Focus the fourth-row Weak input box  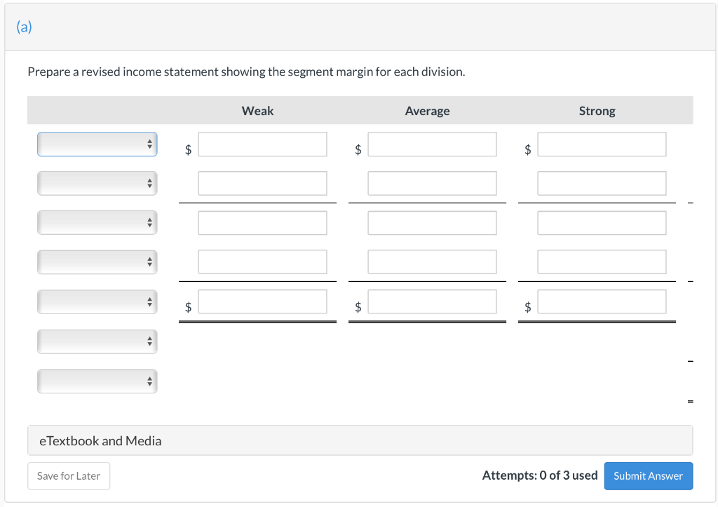pos(262,262)
